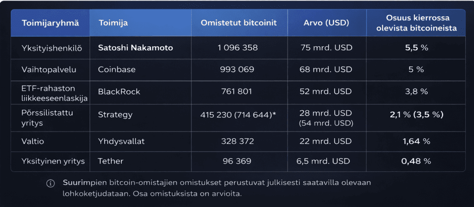
Task: Click the Arvo (USD) column header
Action: click(326, 23)
